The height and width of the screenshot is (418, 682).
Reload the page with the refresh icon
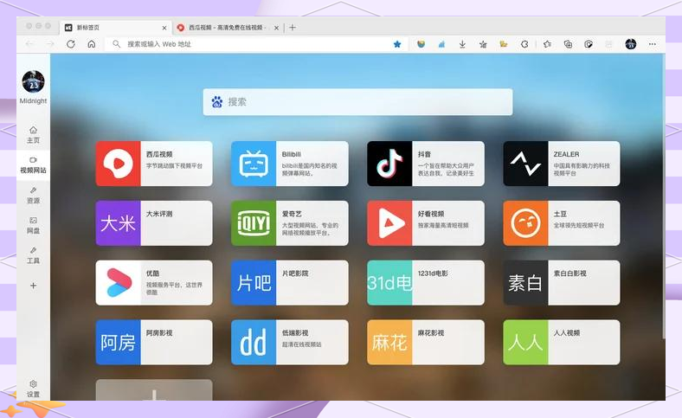click(x=71, y=44)
